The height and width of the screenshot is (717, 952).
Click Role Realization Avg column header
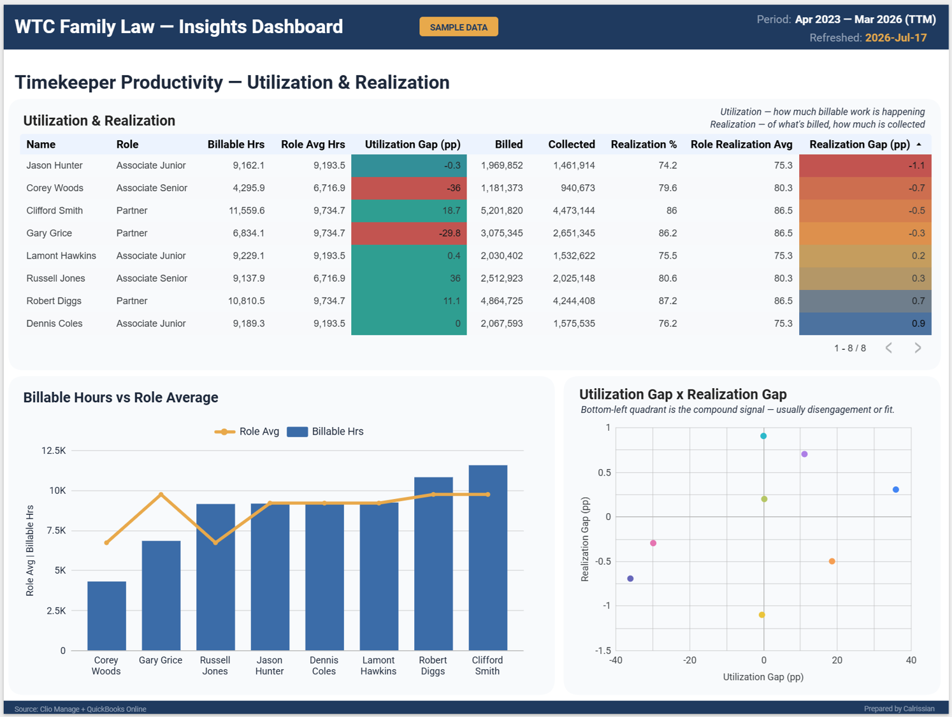click(742, 145)
